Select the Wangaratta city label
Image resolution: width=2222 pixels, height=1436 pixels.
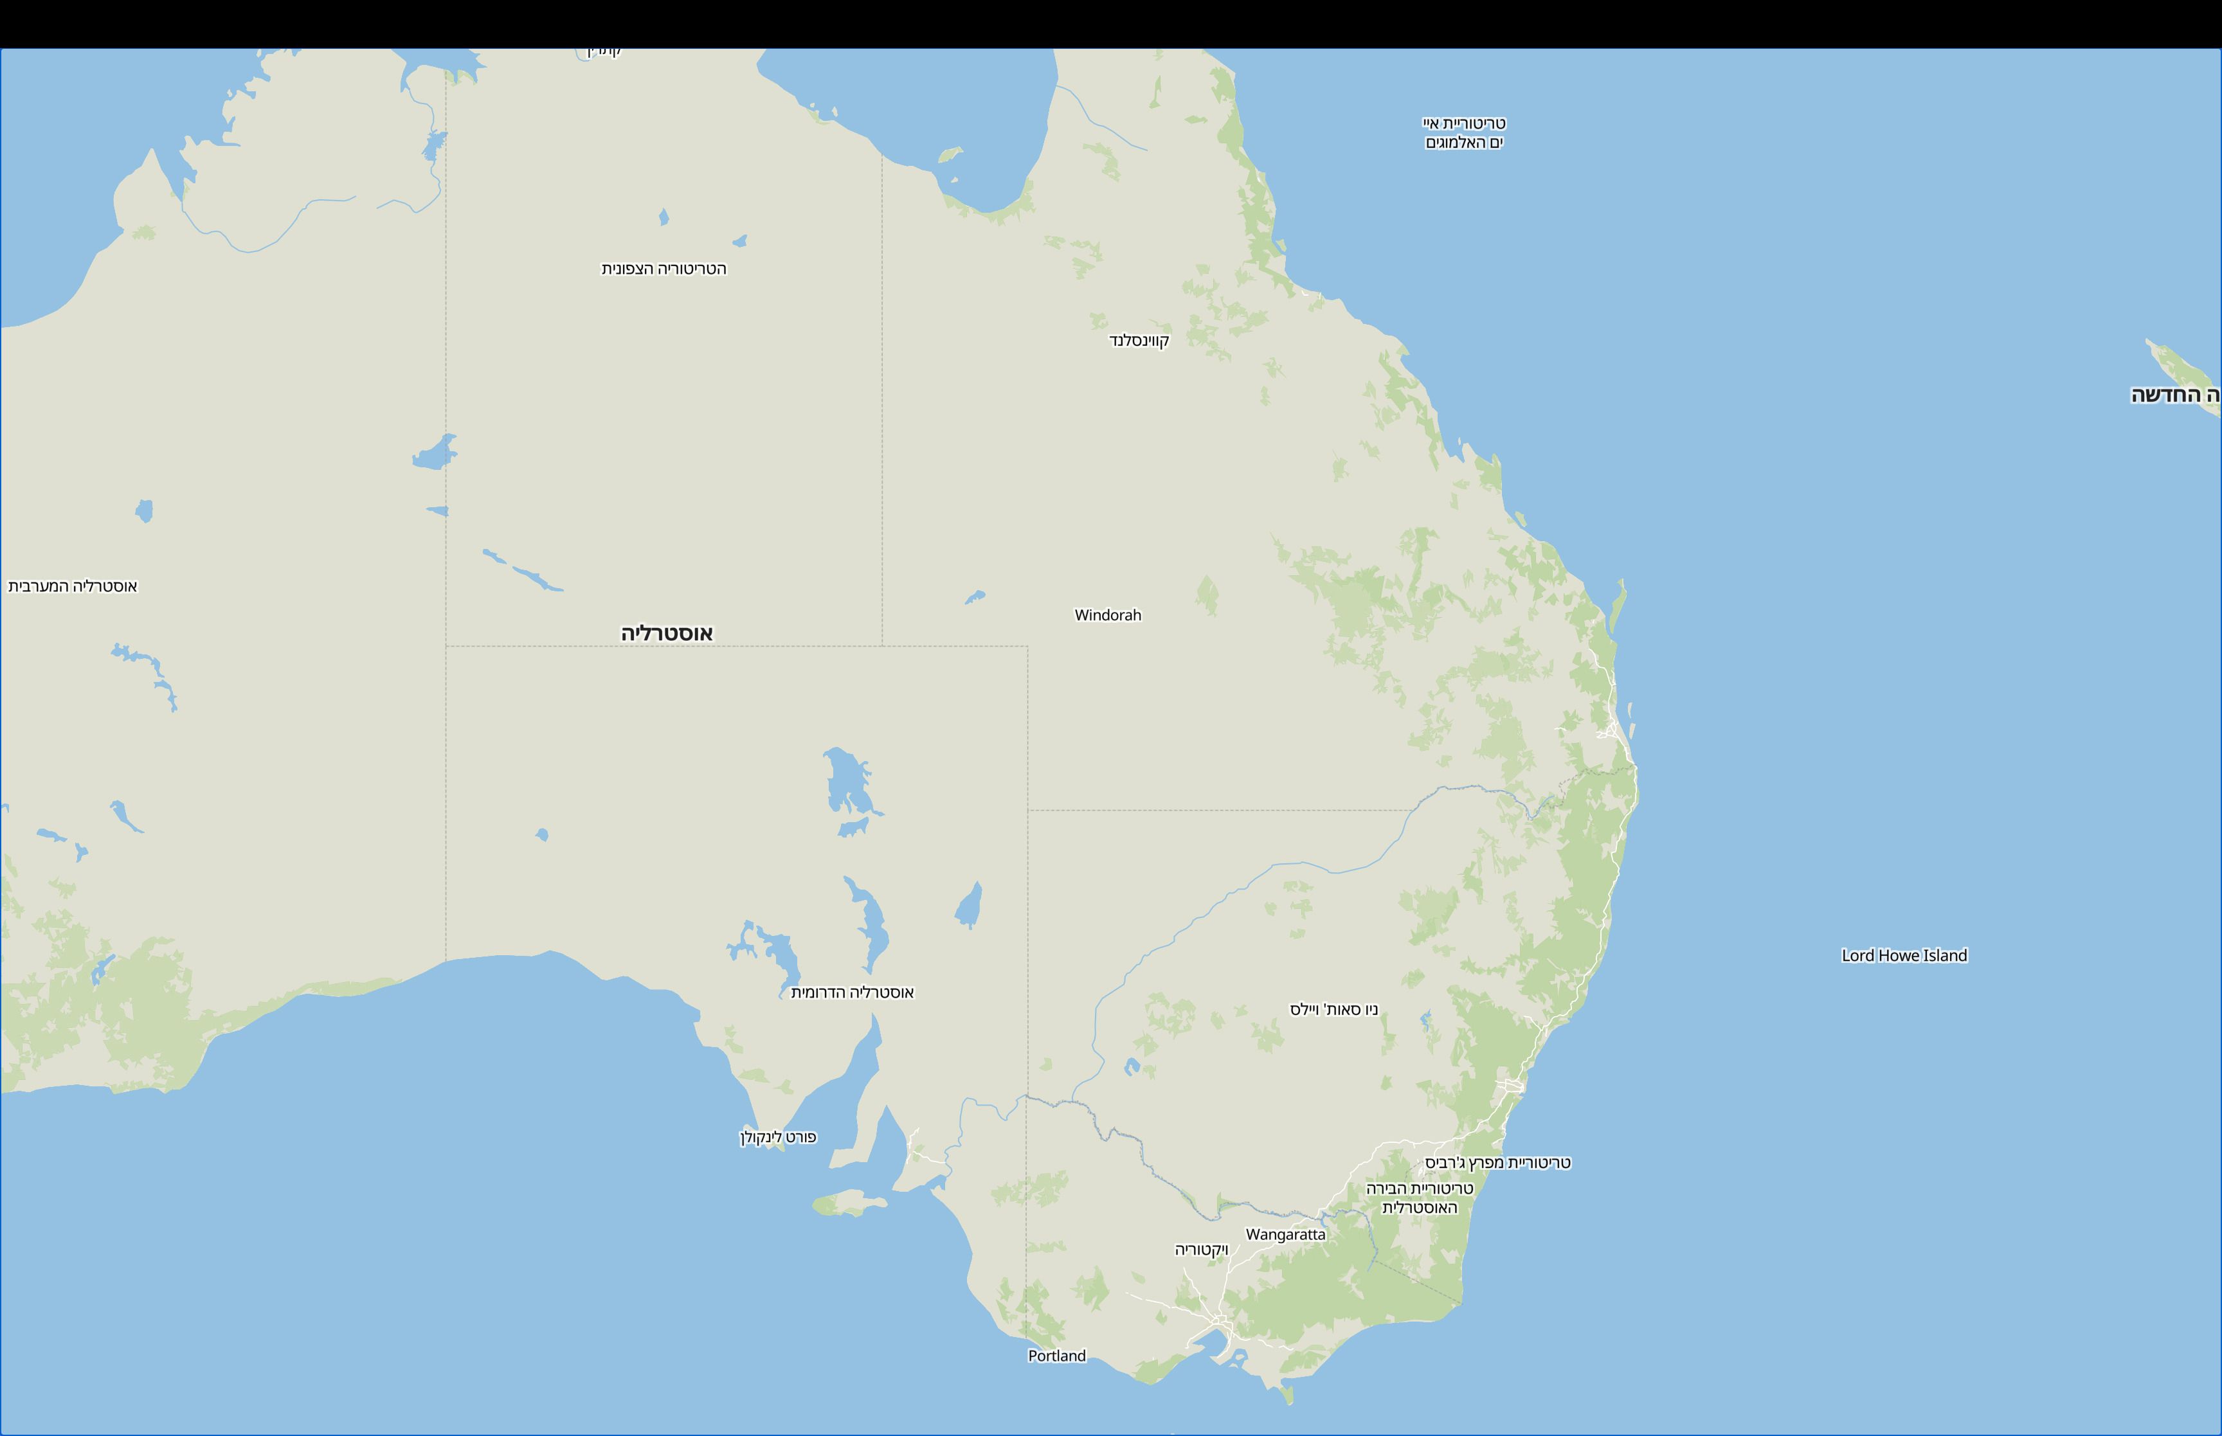(1285, 1235)
